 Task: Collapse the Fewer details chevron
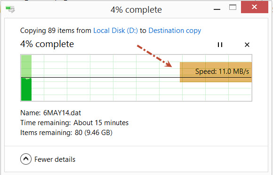(x=26, y=159)
